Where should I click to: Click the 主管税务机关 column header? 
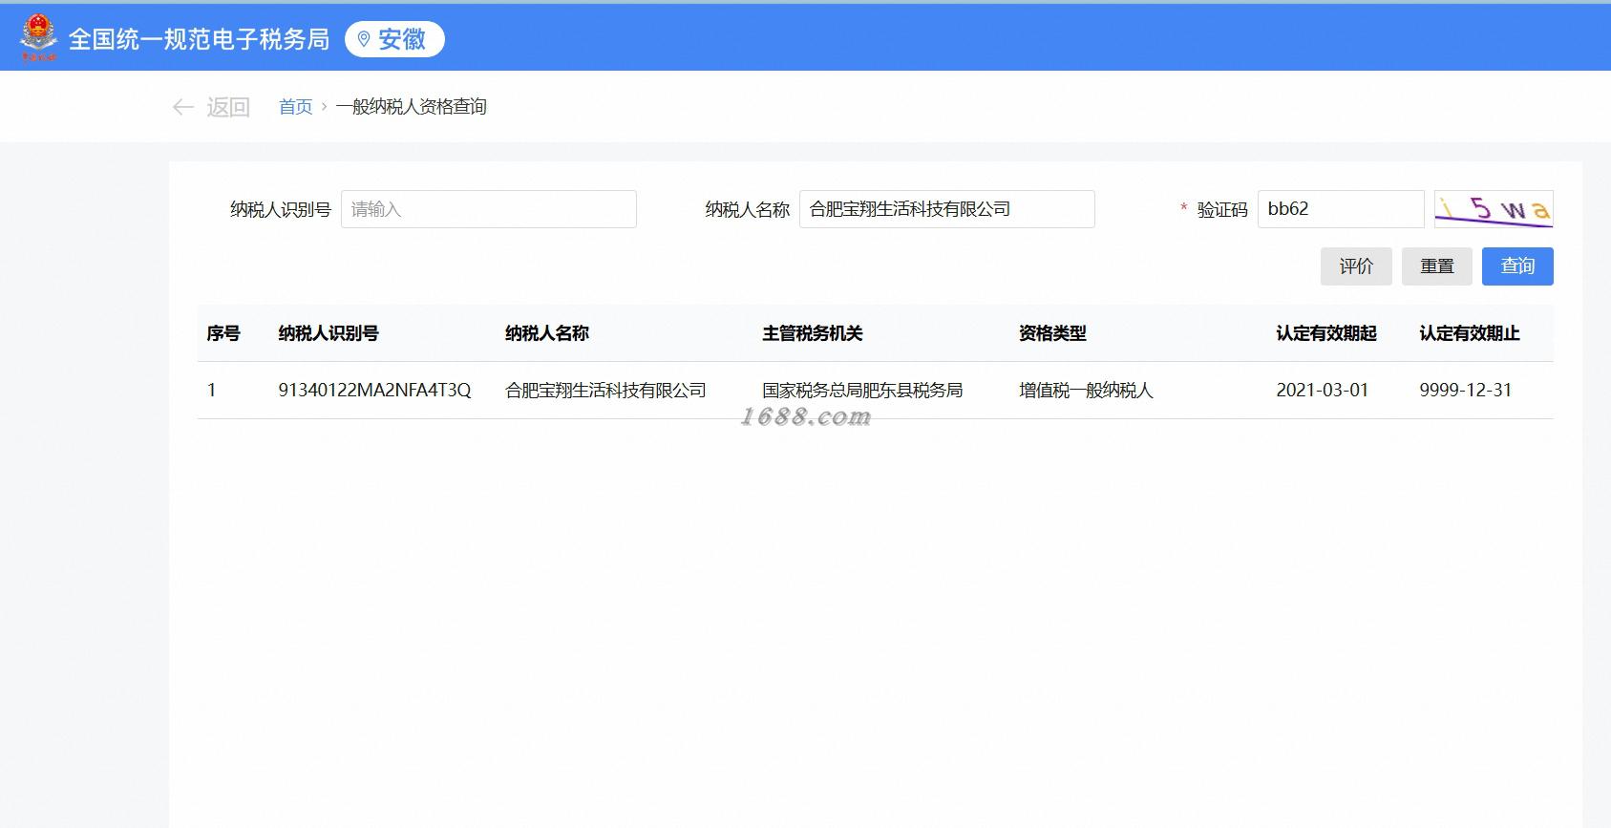pyautogui.click(x=813, y=333)
